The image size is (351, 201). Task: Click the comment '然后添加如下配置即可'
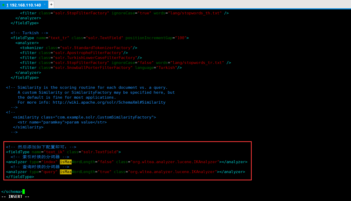[x=41, y=147]
